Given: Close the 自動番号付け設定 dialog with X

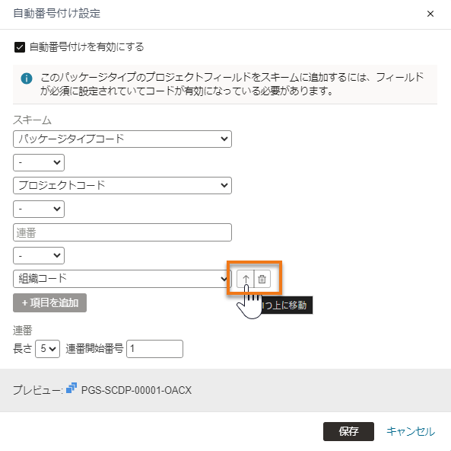Looking at the screenshot, I should click(x=430, y=14).
